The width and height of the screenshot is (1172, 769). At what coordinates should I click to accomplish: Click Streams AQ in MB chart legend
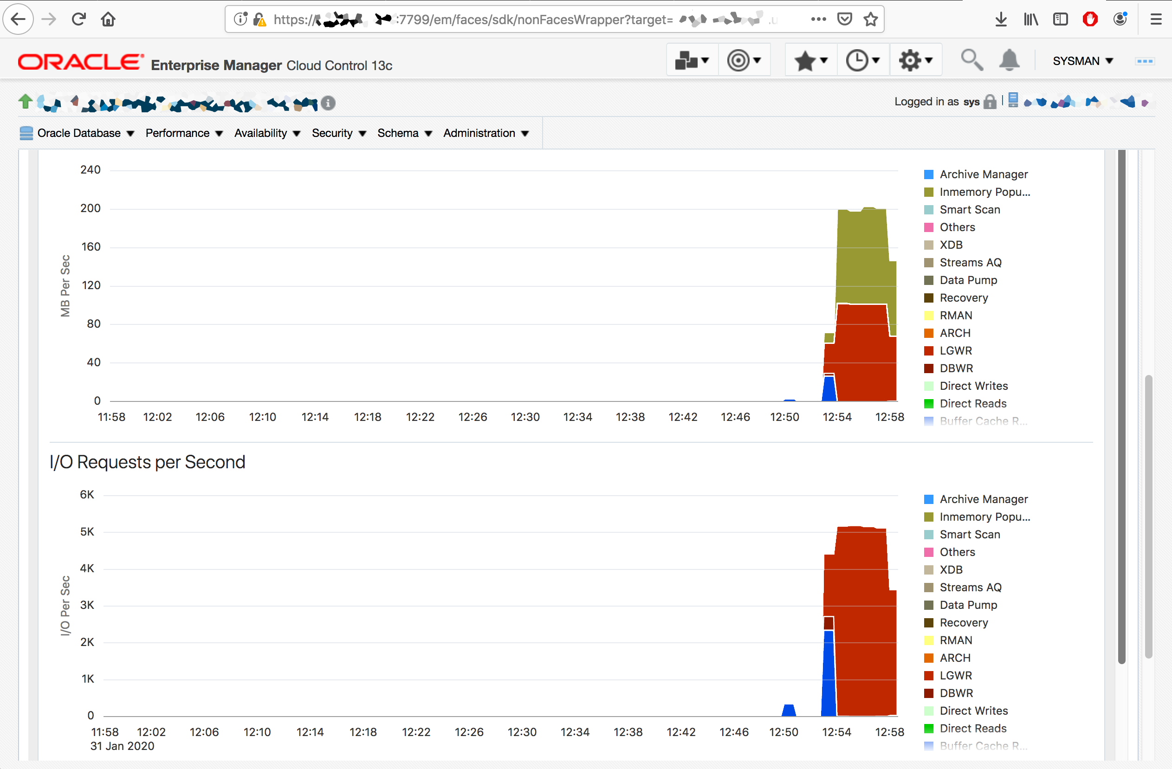(x=963, y=262)
